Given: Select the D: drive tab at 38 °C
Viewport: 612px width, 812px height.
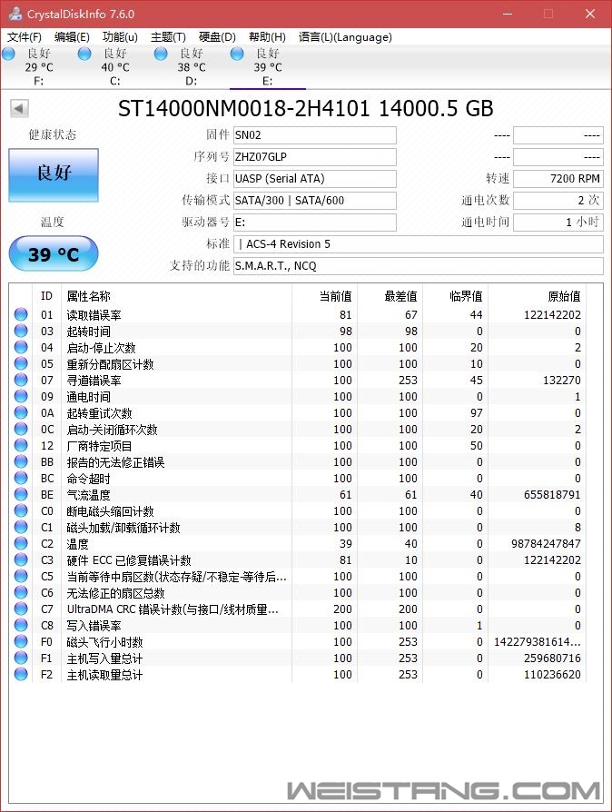Looking at the screenshot, I should [x=191, y=67].
